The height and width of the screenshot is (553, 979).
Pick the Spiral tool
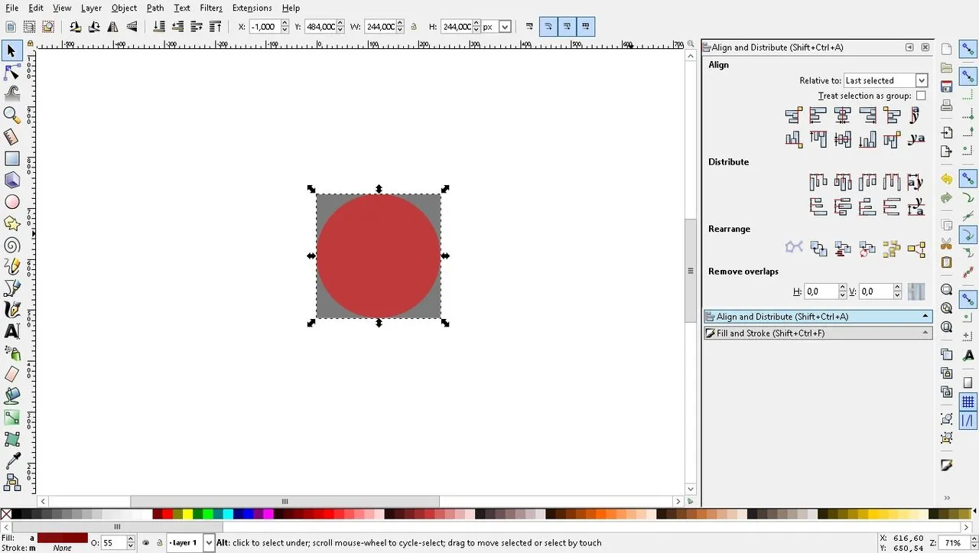click(x=11, y=246)
